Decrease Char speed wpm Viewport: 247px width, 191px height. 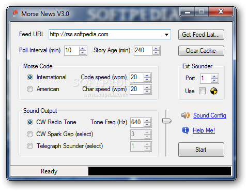[x=147, y=92]
